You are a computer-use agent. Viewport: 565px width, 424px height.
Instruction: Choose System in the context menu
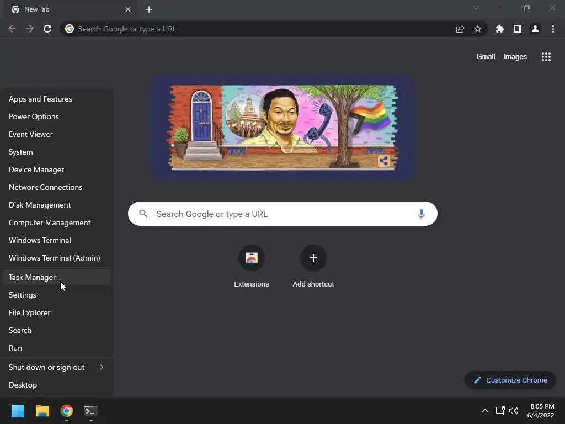(57, 152)
